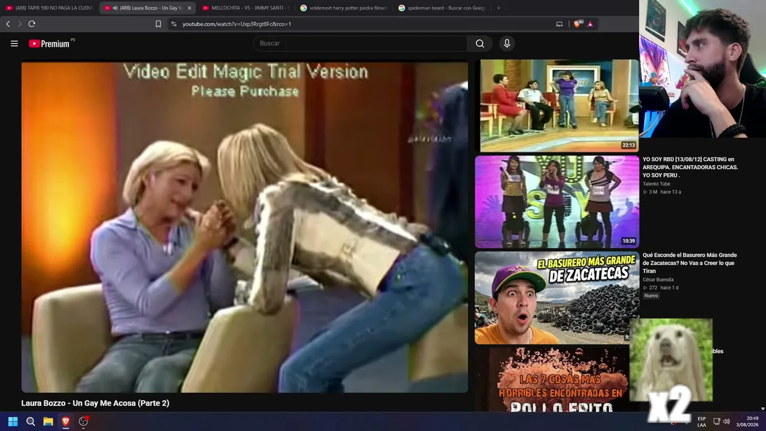Close the Laura Bozzo tab
This screenshot has height=431, width=766.
click(x=190, y=8)
